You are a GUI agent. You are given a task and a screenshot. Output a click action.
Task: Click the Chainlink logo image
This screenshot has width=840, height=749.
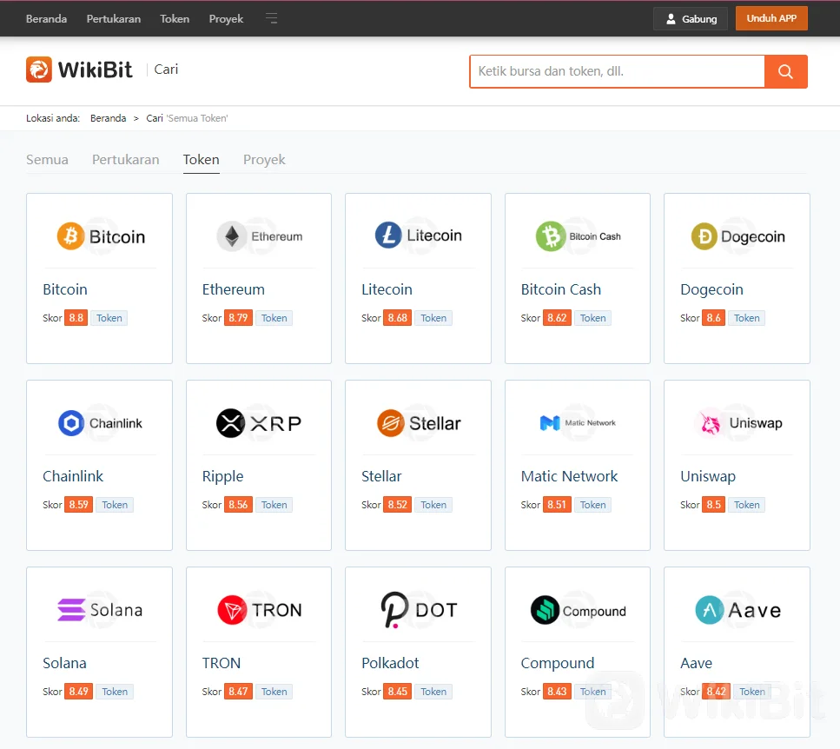click(100, 423)
